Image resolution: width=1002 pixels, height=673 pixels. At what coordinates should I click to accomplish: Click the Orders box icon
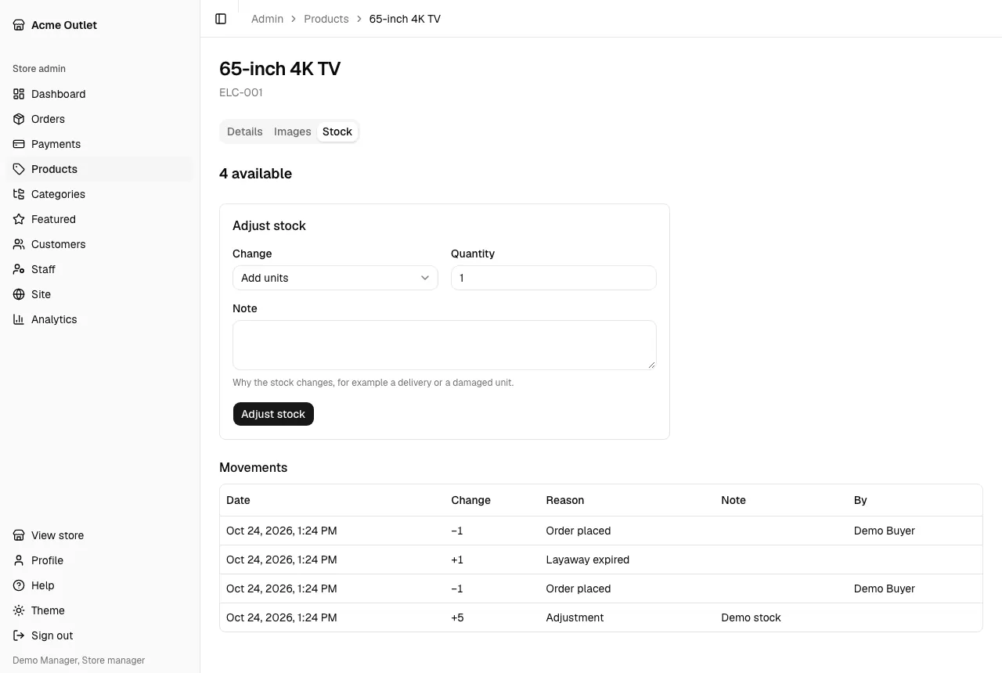pos(19,119)
